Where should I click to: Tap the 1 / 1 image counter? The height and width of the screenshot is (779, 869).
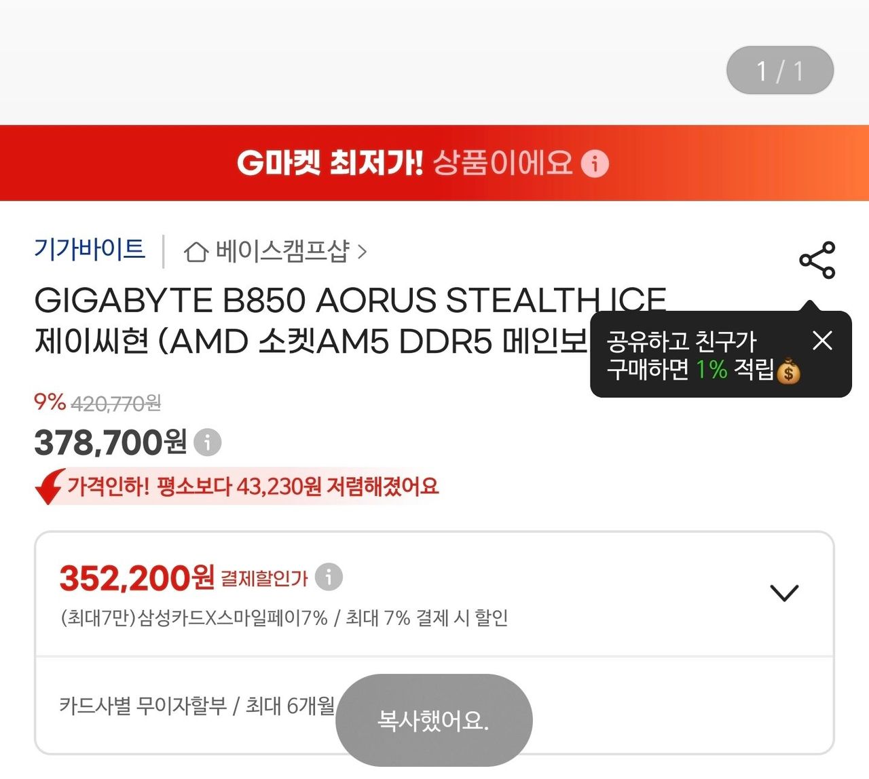[x=779, y=71]
